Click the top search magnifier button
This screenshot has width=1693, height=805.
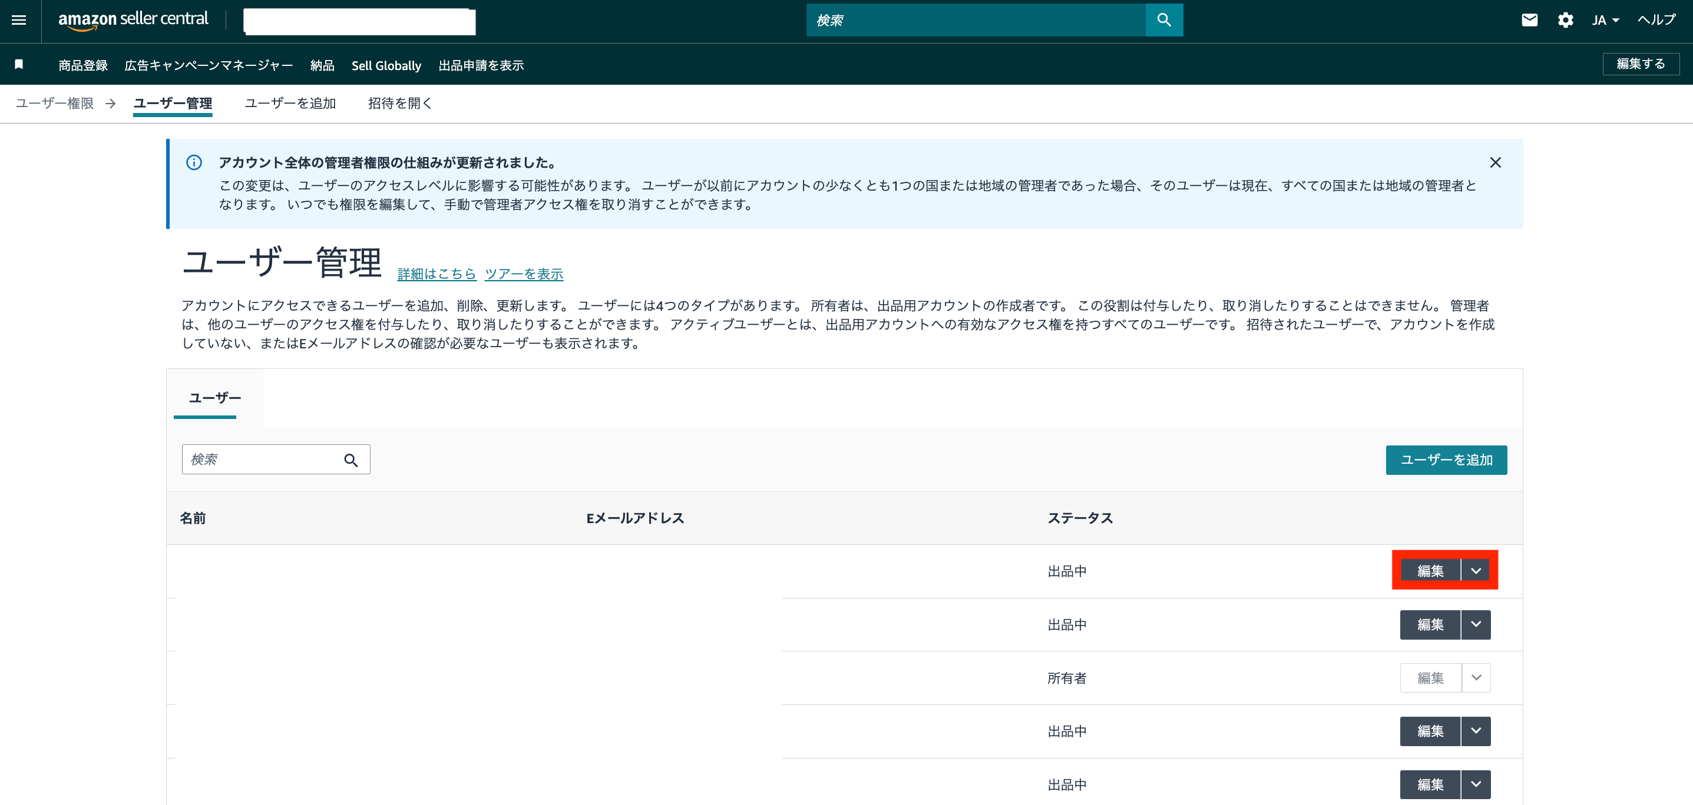(1164, 21)
